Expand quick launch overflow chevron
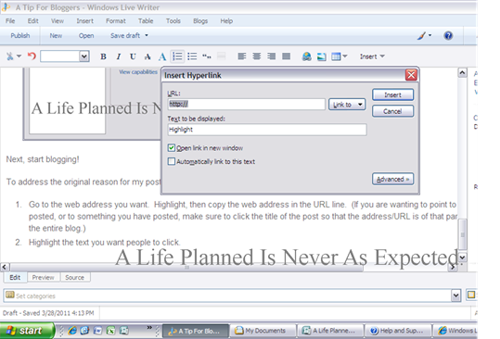 click(x=149, y=327)
